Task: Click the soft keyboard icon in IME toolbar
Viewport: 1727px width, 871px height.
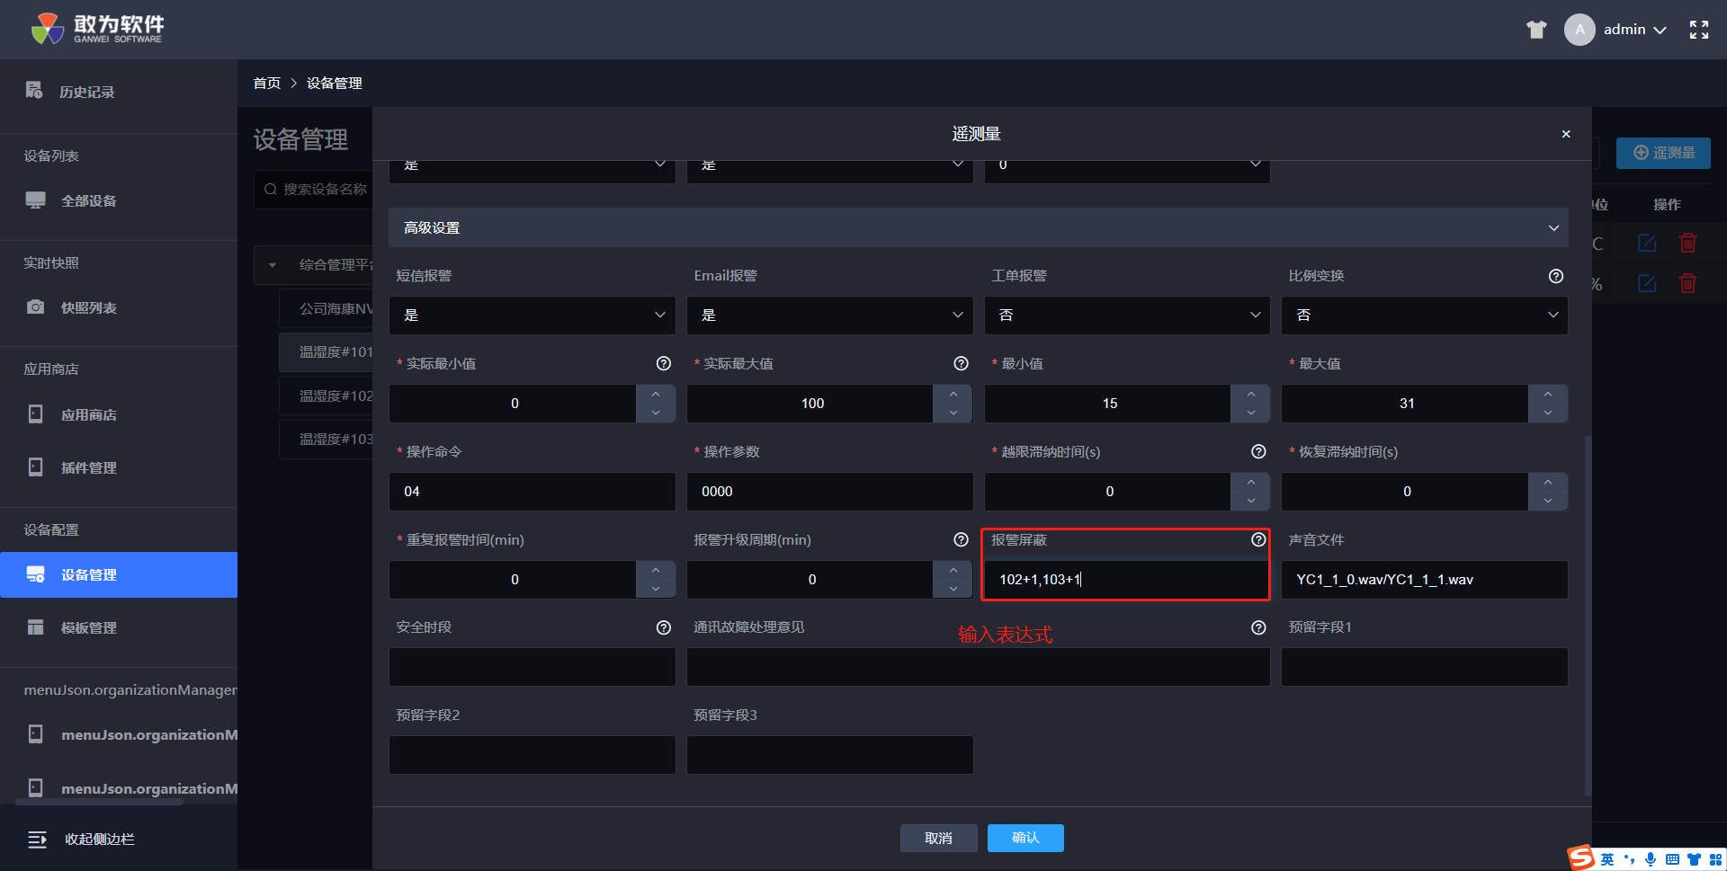Action: [1672, 859]
